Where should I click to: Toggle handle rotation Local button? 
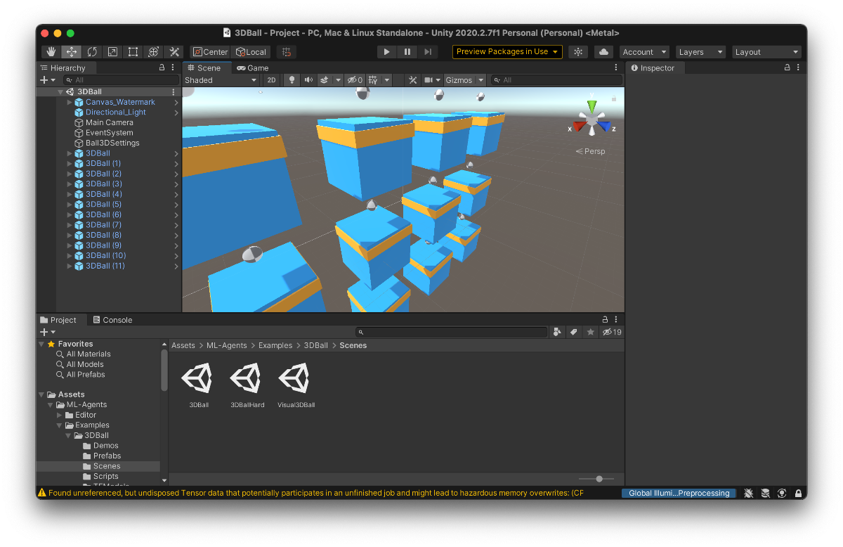[251, 52]
